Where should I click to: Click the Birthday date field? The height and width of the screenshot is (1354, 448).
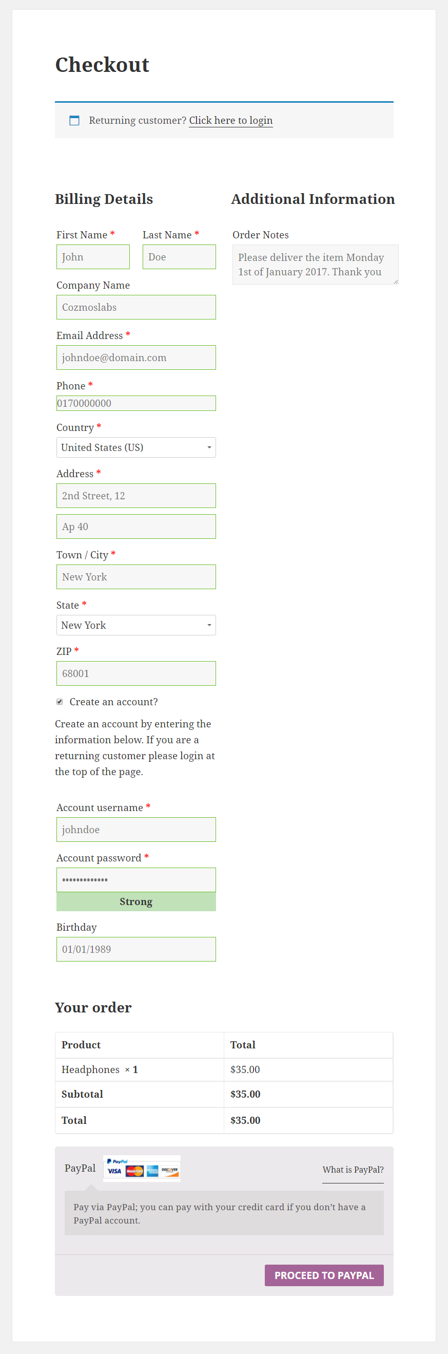(136, 949)
